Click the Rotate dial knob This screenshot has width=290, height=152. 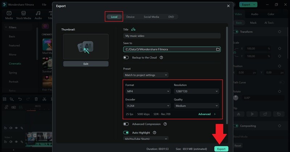236,97
